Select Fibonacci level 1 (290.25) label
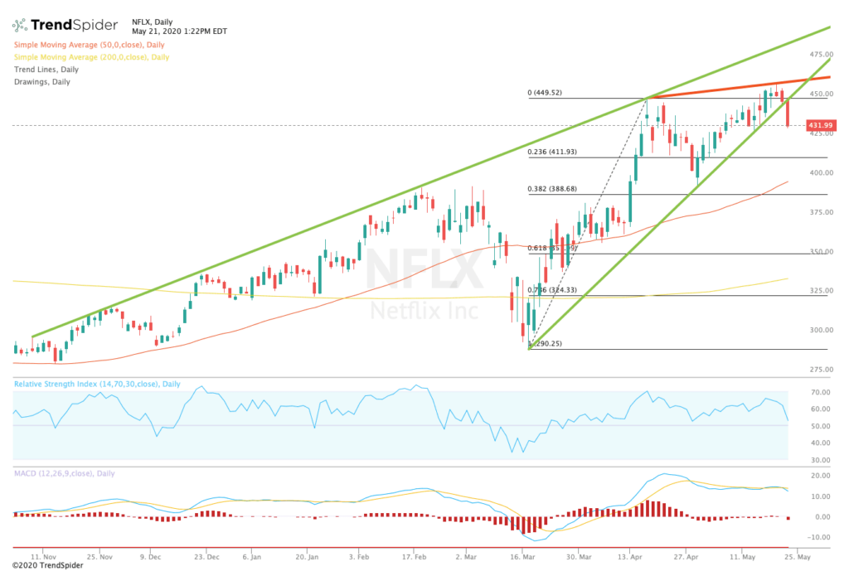849x576 pixels. tap(546, 343)
